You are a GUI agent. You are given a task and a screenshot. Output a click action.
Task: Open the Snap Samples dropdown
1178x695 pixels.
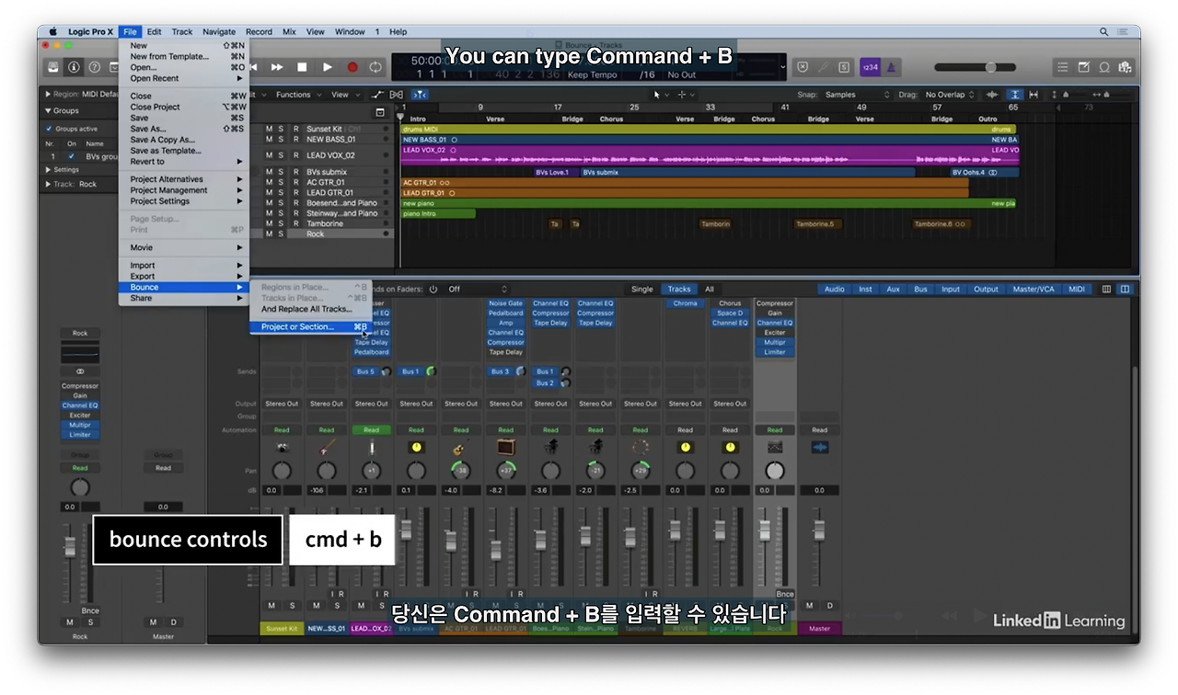(x=858, y=95)
